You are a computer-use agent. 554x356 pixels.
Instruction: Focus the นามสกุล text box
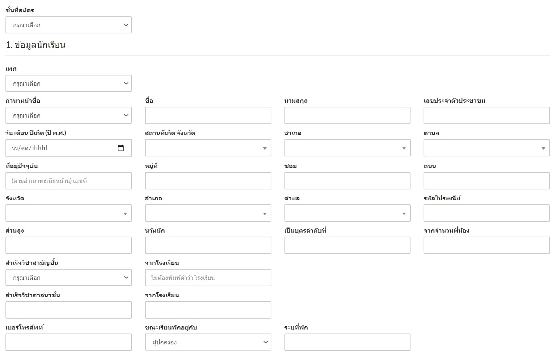point(347,115)
